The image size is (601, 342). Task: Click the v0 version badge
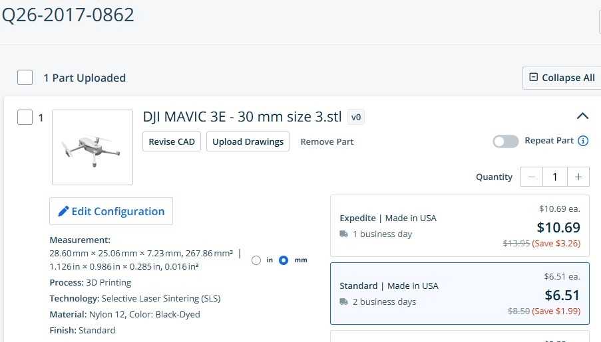click(356, 117)
